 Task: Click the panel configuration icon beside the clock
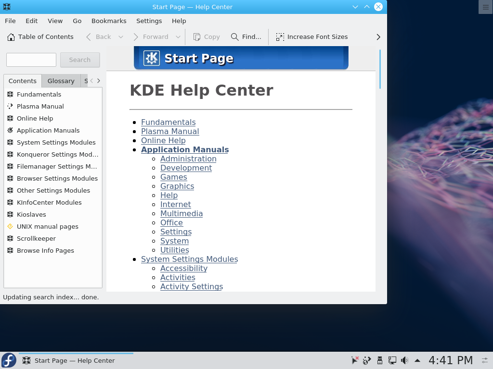485,360
